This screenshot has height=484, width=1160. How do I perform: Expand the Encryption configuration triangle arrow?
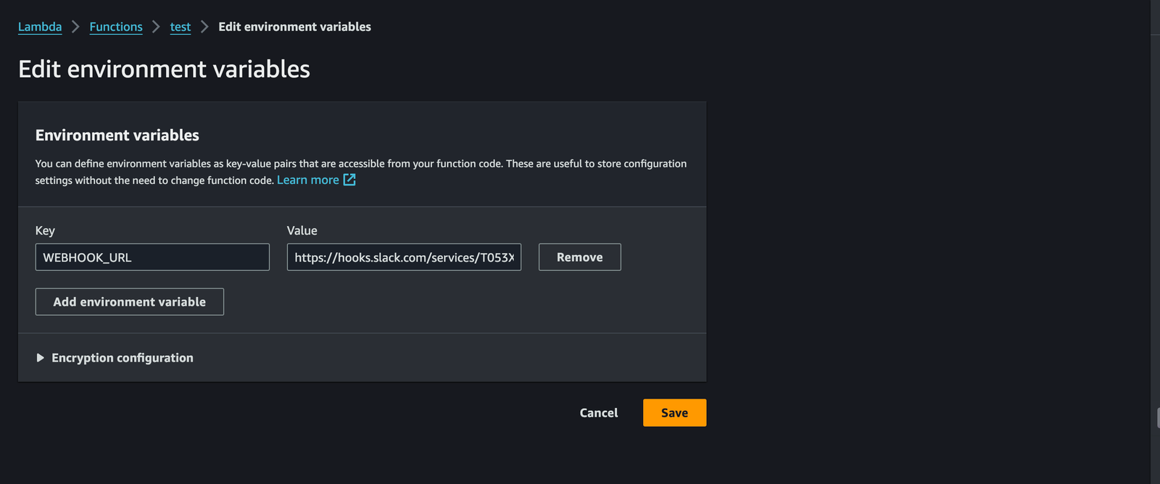tap(41, 358)
